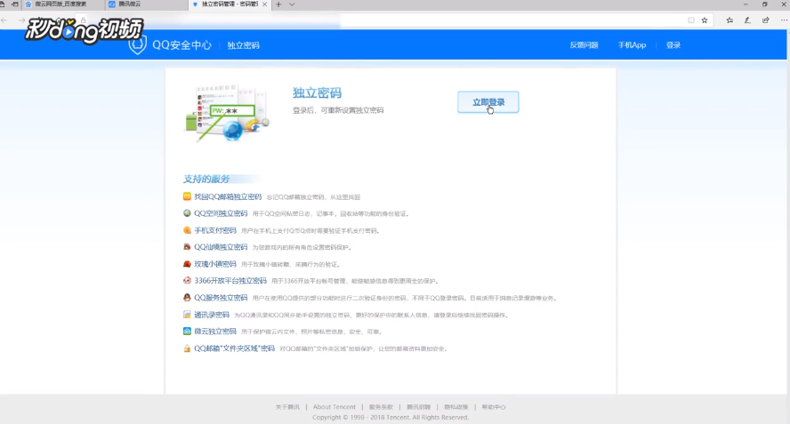
Task: Click the 通讯录 contacts icon
Action: pos(187,315)
